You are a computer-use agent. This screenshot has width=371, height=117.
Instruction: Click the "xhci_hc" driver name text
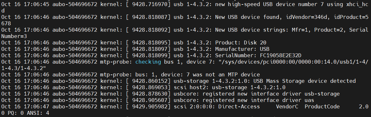point(357,4)
